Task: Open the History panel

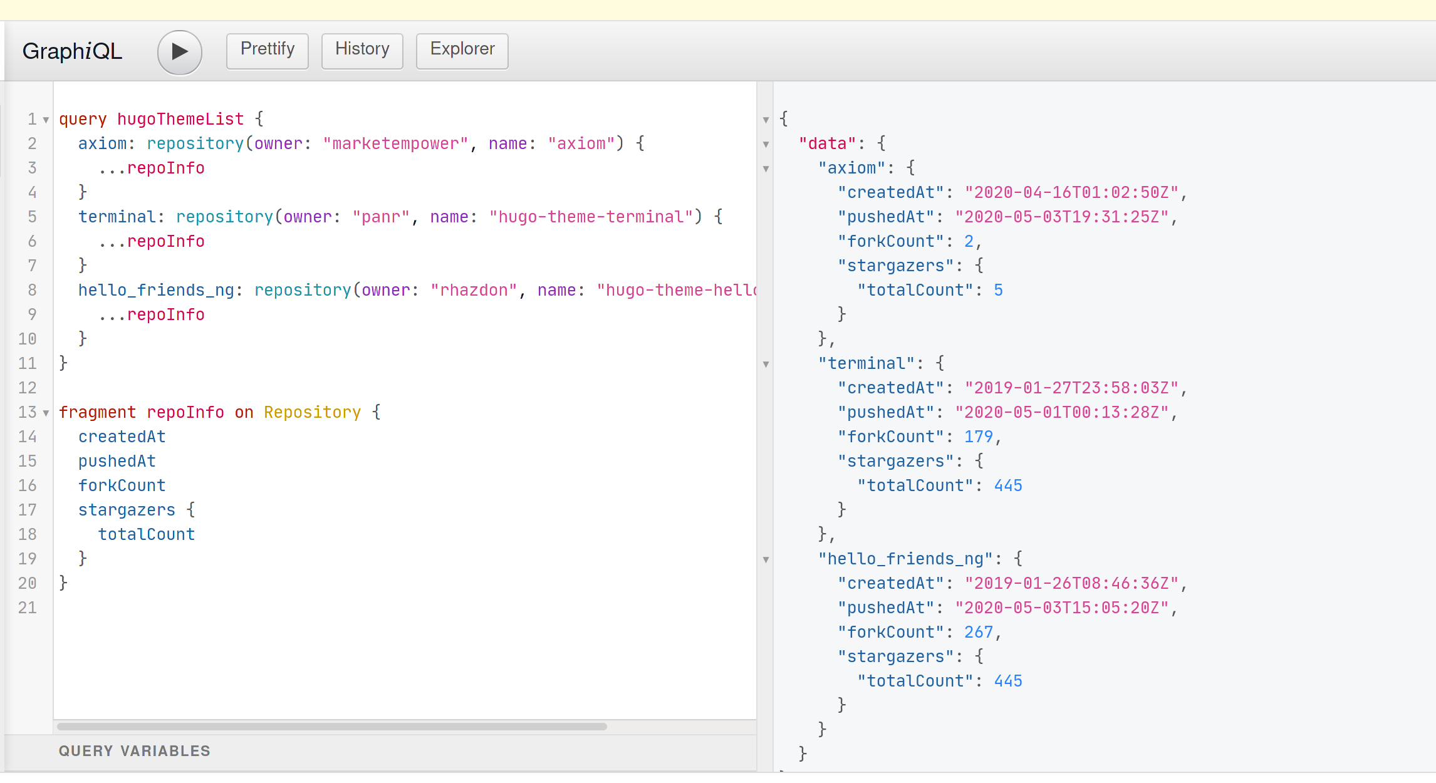Action: pos(362,50)
